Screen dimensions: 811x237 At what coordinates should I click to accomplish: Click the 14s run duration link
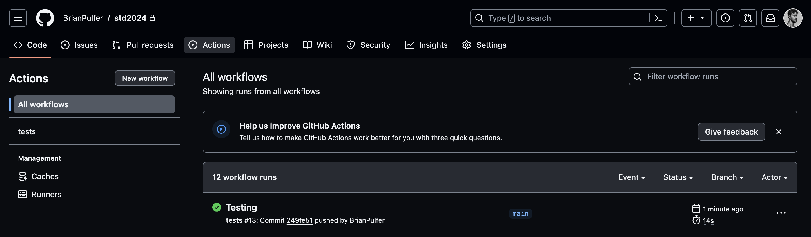pos(708,220)
